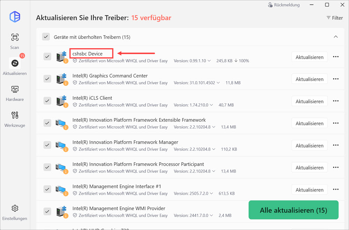Uncheck the Processor Participant checkbox
This screenshot has height=230, width=349.
point(47,167)
